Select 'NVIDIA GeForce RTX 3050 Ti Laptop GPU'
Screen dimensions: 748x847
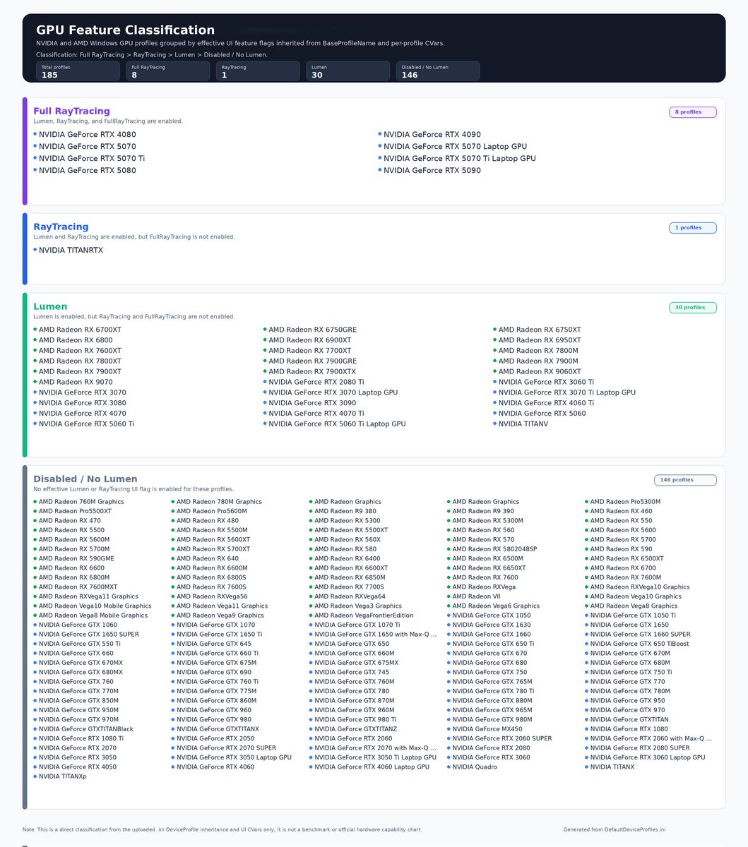(373, 757)
